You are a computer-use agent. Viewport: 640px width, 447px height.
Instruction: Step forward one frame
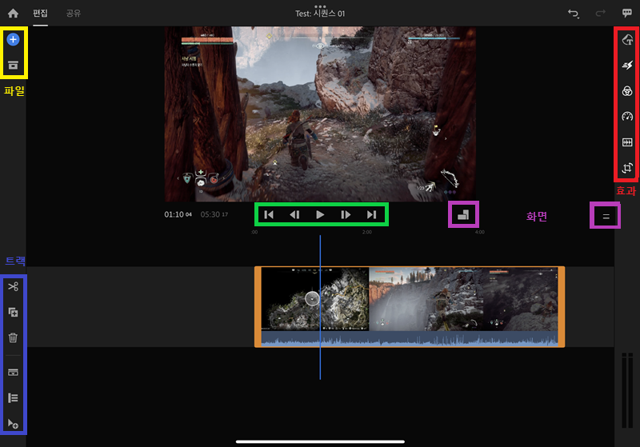[x=346, y=214]
